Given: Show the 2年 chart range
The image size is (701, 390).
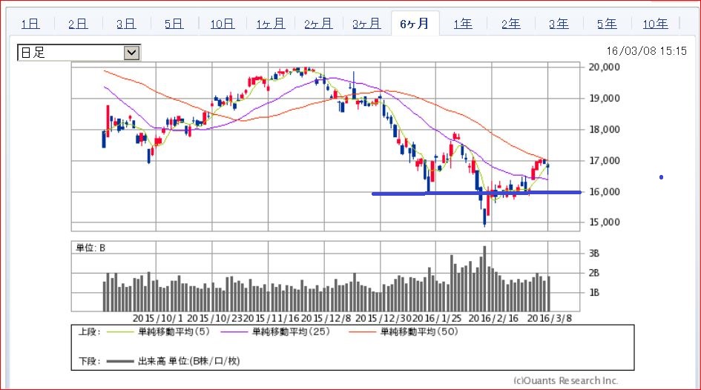Looking at the screenshot, I should (511, 24).
